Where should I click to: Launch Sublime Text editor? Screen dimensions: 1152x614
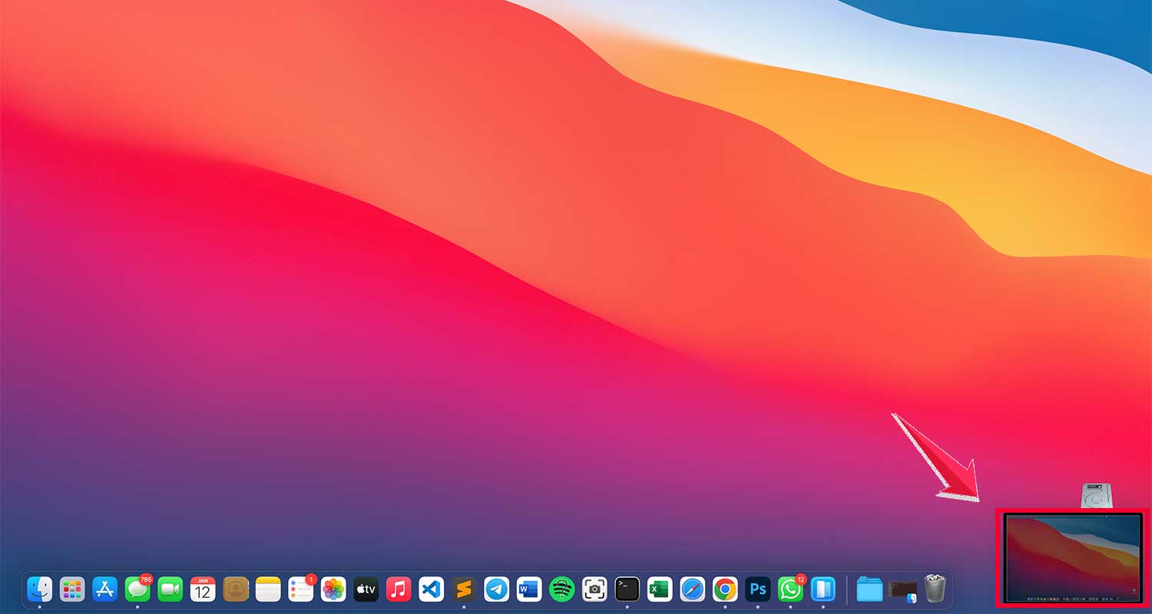click(464, 588)
